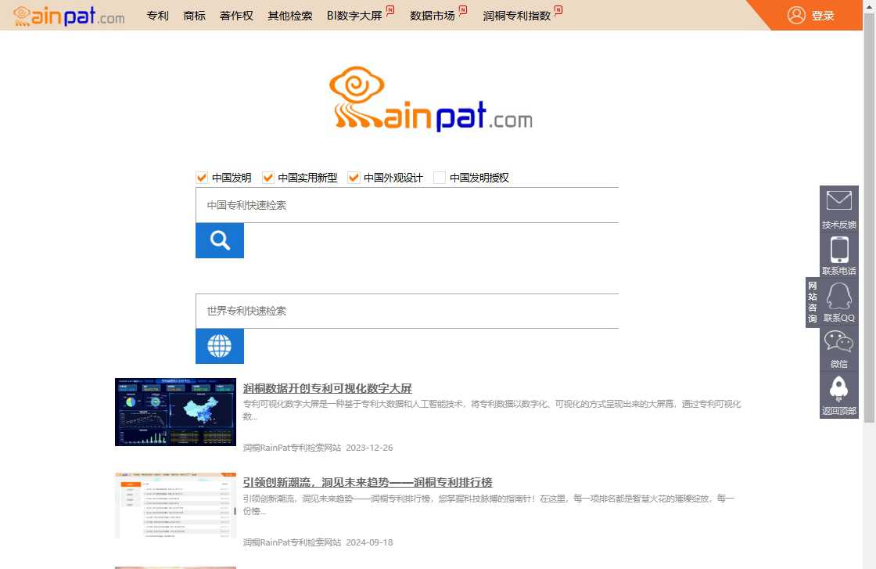Open 联系电话 phone icon
The height and width of the screenshot is (569, 876).
(839, 250)
